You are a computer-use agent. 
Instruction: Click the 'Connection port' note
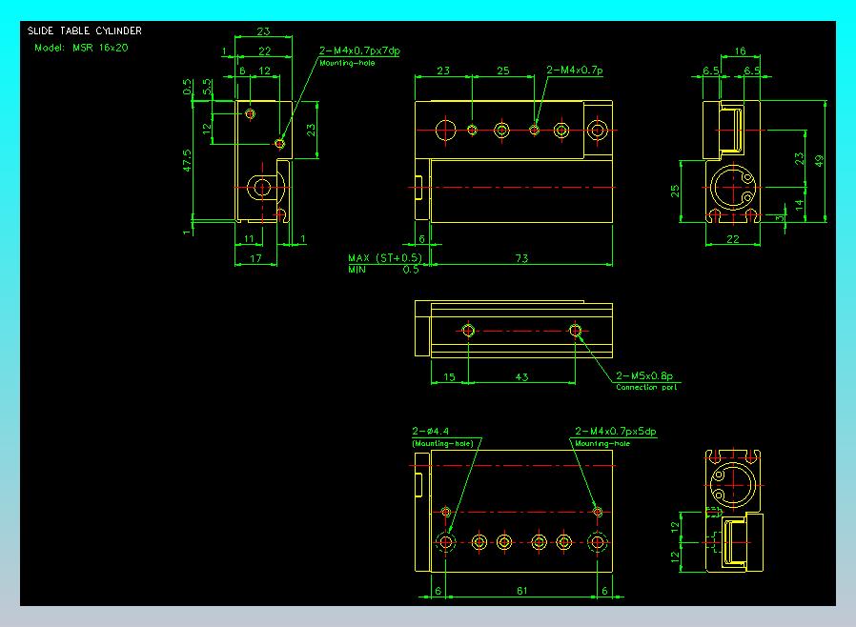click(x=646, y=388)
